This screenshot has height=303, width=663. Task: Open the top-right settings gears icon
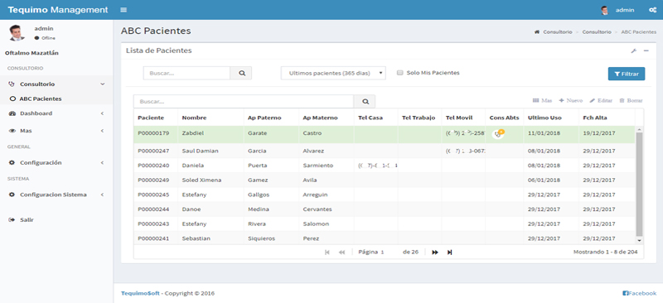pos(652,10)
